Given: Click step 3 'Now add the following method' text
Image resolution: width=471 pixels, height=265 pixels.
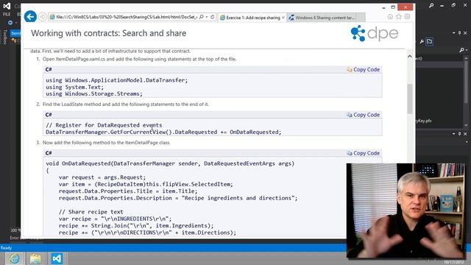Looking at the screenshot, I should (106, 142).
